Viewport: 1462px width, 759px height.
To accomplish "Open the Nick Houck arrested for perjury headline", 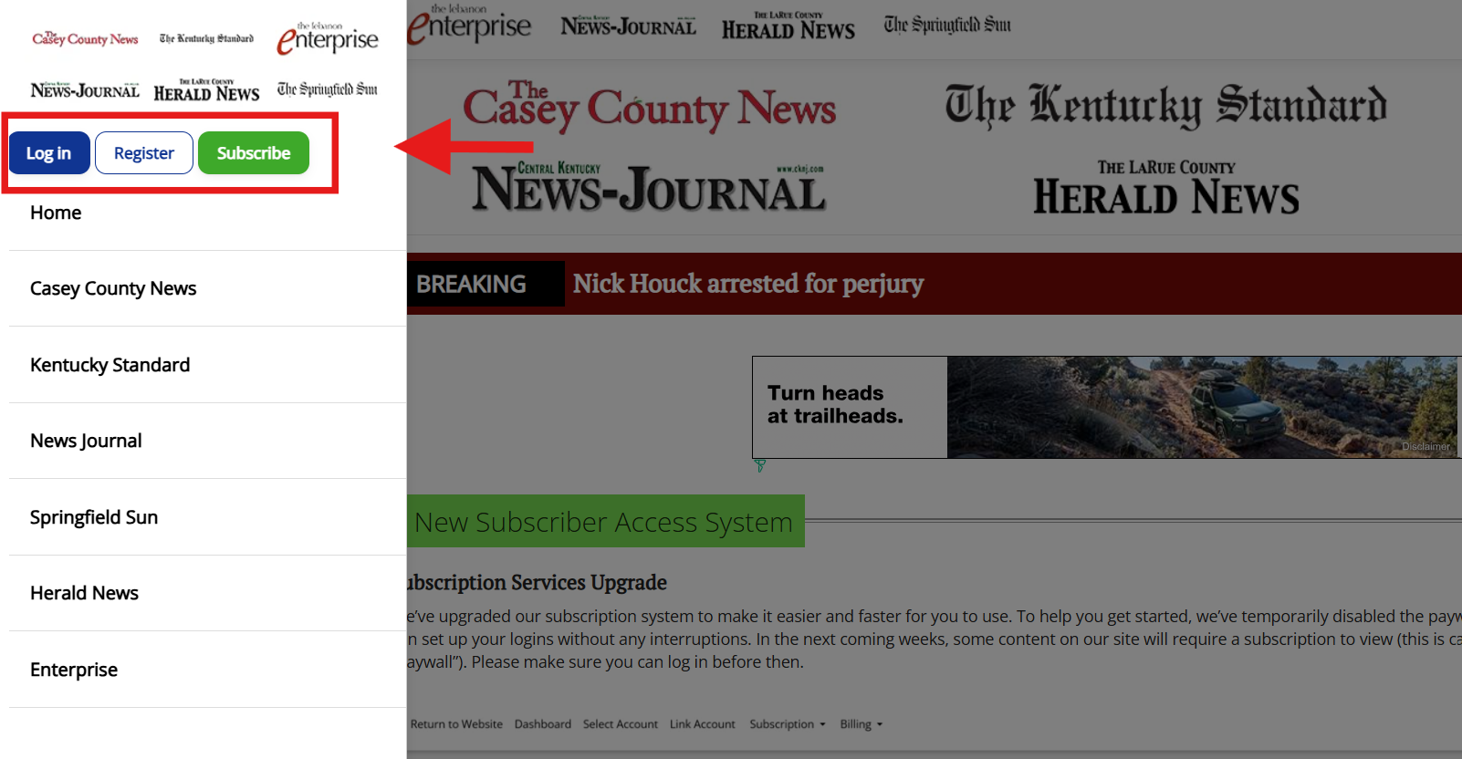I will click(x=748, y=284).
